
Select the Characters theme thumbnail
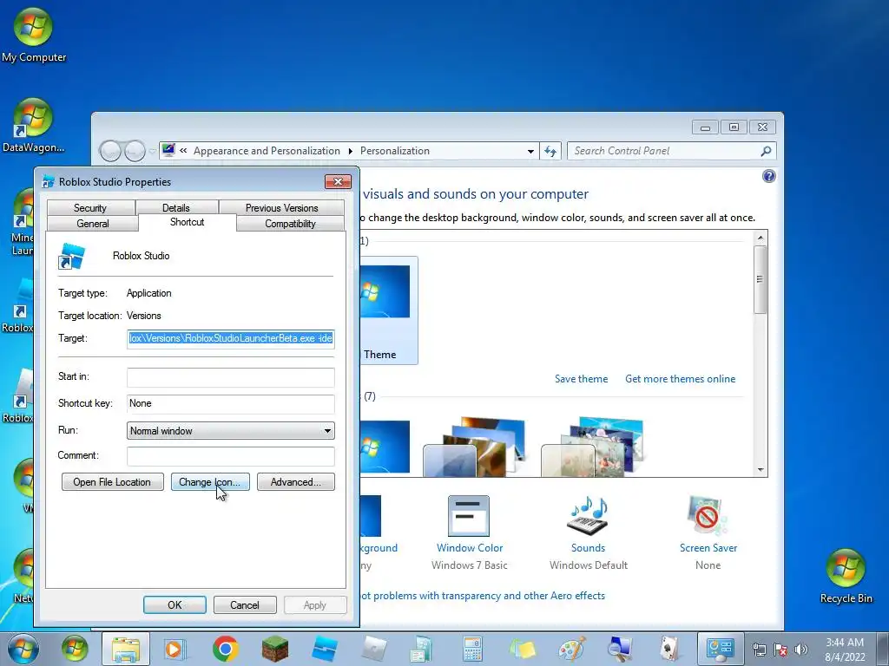593,447
